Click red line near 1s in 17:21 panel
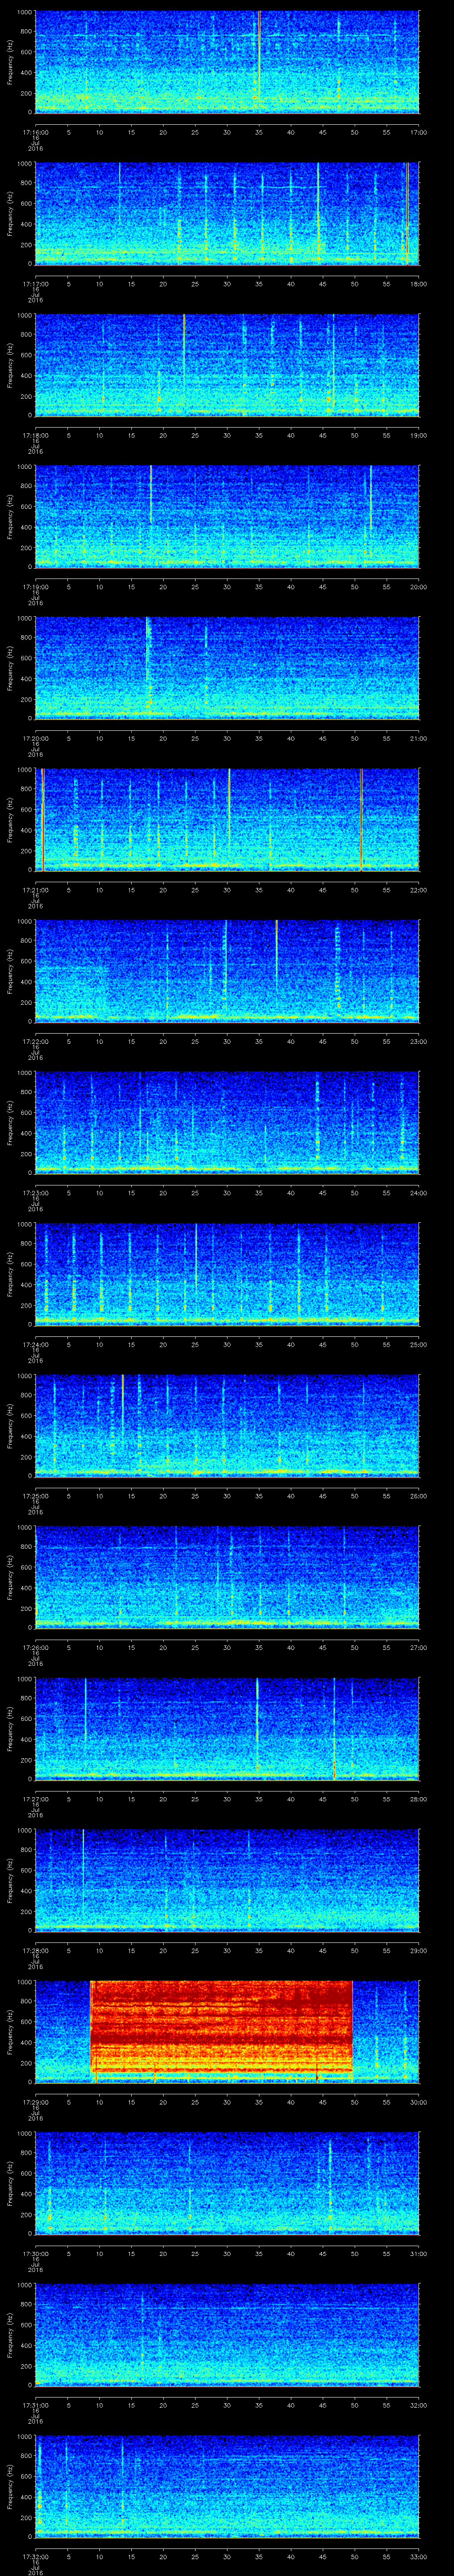 tap(42, 819)
